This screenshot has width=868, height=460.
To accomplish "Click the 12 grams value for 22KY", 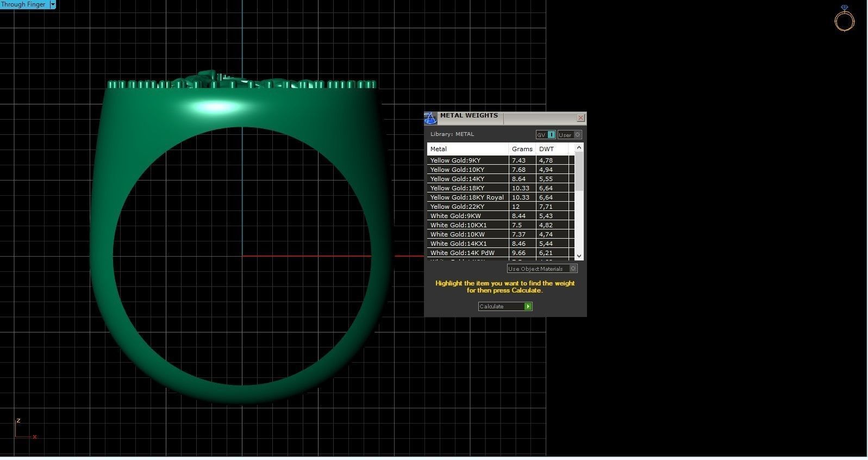I will 516,207.
